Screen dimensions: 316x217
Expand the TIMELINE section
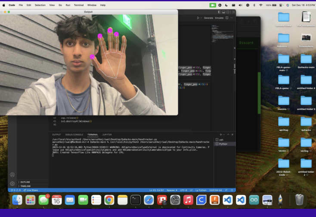(33, 186)
